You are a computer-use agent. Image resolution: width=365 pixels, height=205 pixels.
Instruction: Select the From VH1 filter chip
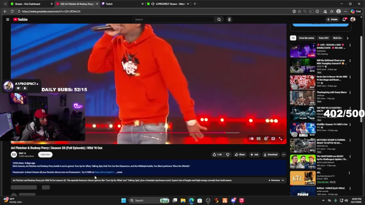click(x=324, y=38)
